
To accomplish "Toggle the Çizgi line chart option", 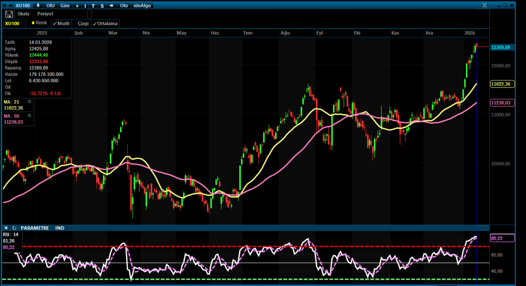I will point(83,24).
